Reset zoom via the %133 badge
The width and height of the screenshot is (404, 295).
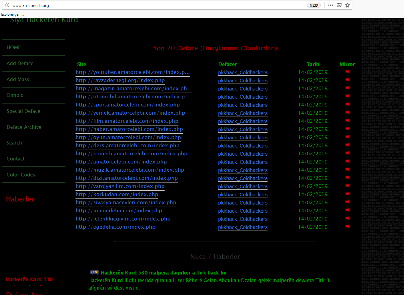tap(314, 5)
